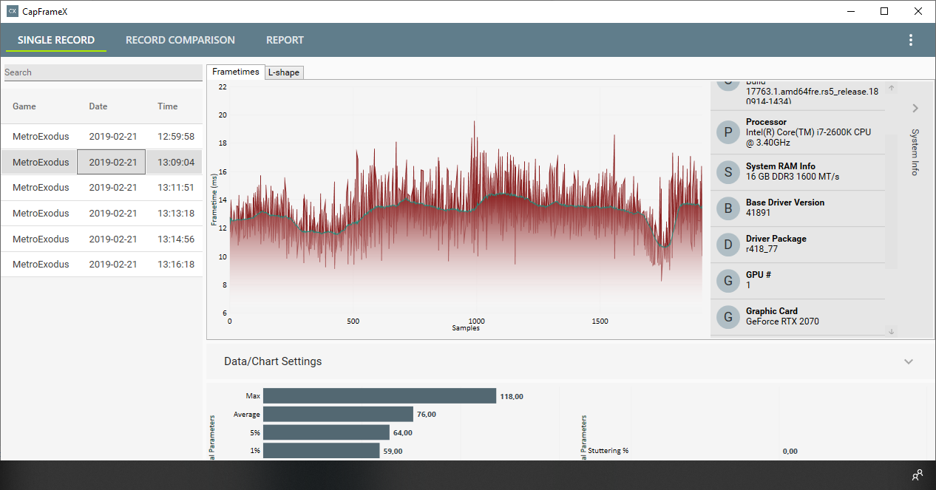Click the Base Driver Version circle icon
This screenshot has height=490, width=936.
pos(728,208)
